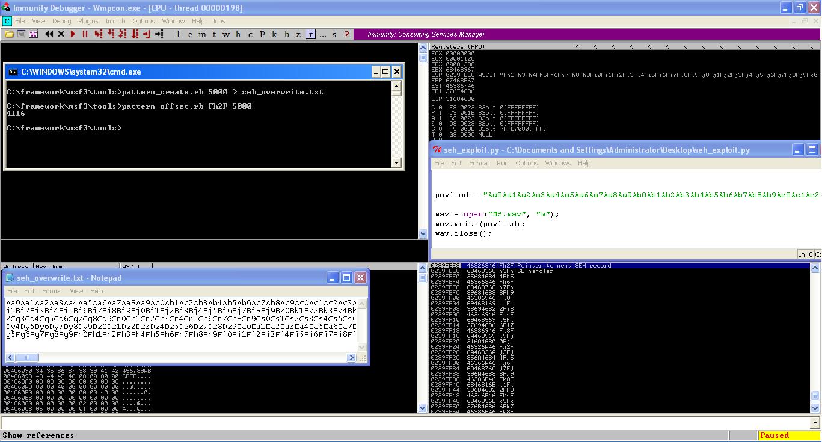Viewport: 822px width, 442px height.
Task: Open windows list with 'w' button
Action: [226, 34]
